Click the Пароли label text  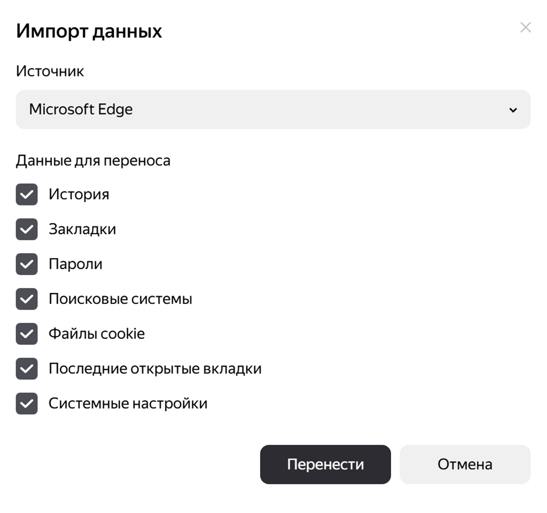click(76, 264)
